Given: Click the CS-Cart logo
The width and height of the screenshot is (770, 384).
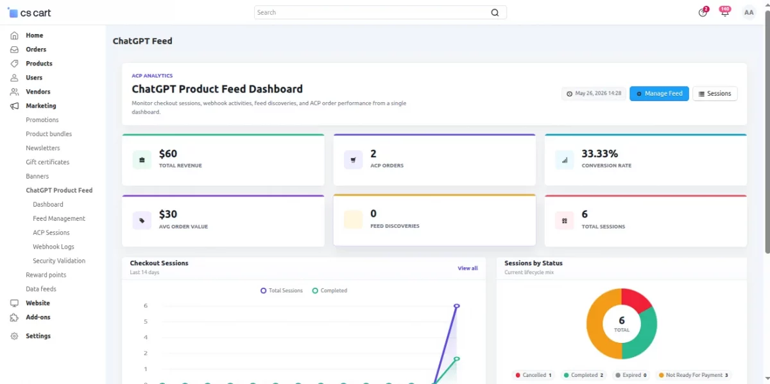Looking at the screenshot, I should coord(29,12).
